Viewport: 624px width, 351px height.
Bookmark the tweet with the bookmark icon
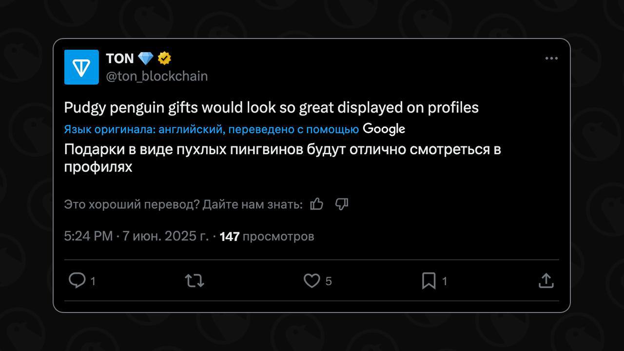(x=429, y=281)
